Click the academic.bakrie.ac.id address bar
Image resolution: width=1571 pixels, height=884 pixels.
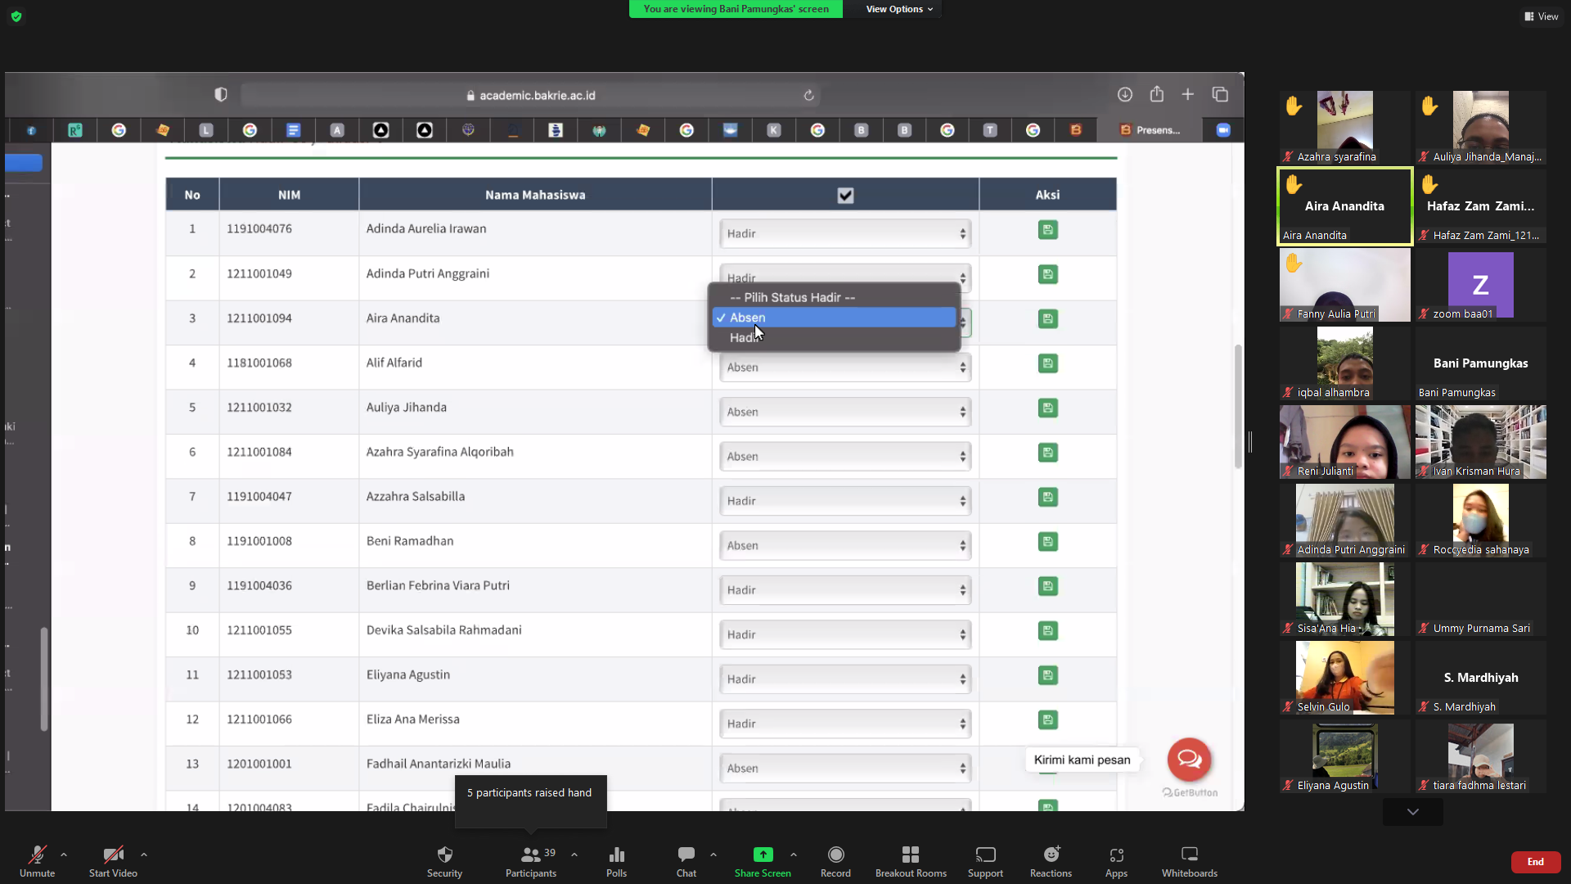(x=530, y=96)
